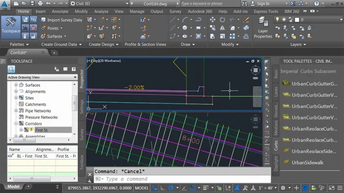This screenshot has width=344, height=193.
Task: Click the Sign In button
Action: 260,3
